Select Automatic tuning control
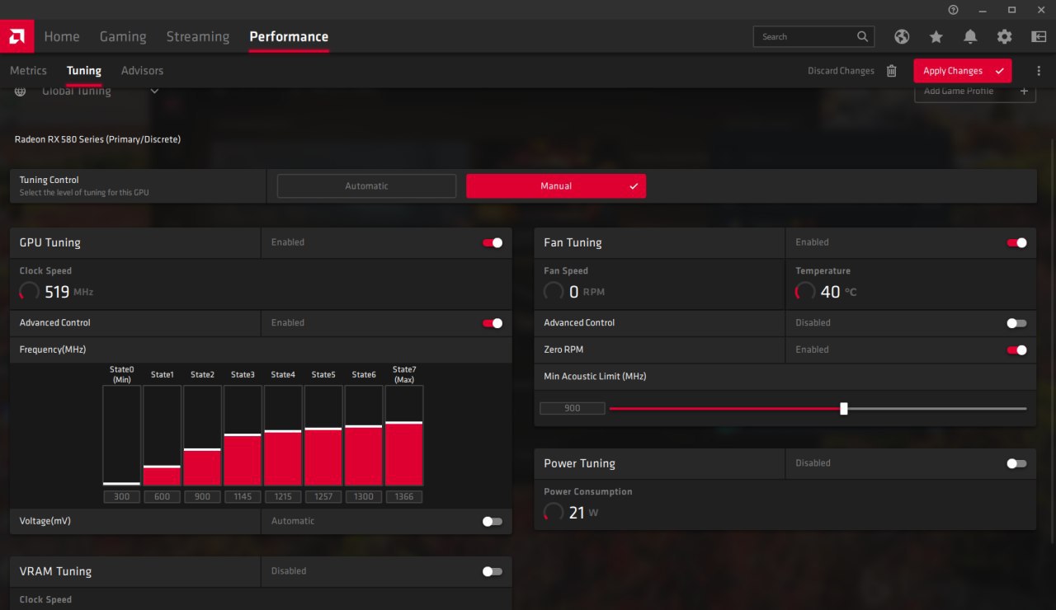The width and height of the screenshot is (1056, 610). pos(366,186)
